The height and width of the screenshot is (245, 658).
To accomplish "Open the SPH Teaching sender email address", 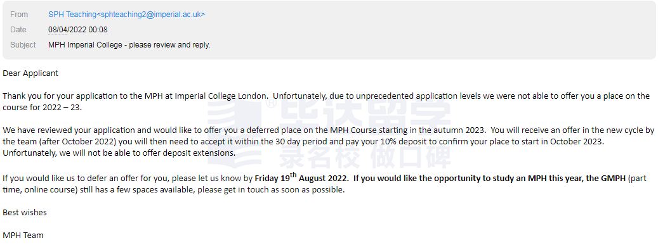I will point(127,14).
